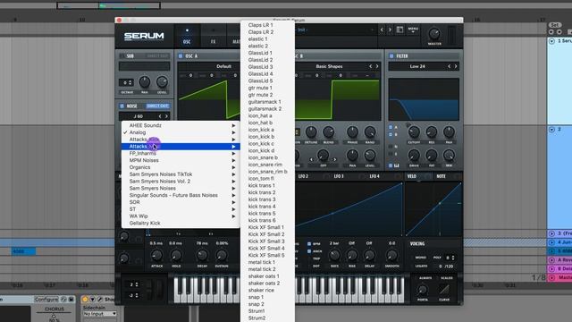This screenshot has height=322, width=572.
Task: Open the Sidechain No Input dropdown
Action: pyautogui.click(x=99, y=314)
